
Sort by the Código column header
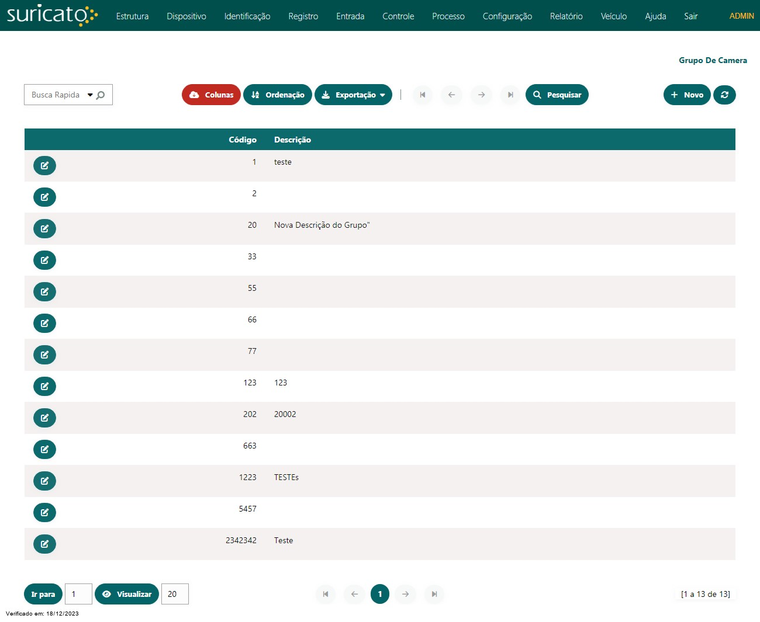242,140
